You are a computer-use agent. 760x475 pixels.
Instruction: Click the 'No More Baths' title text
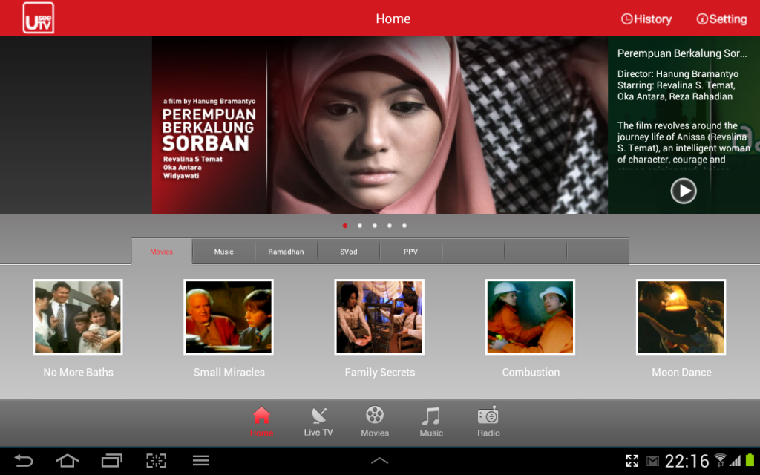point(79,373)
